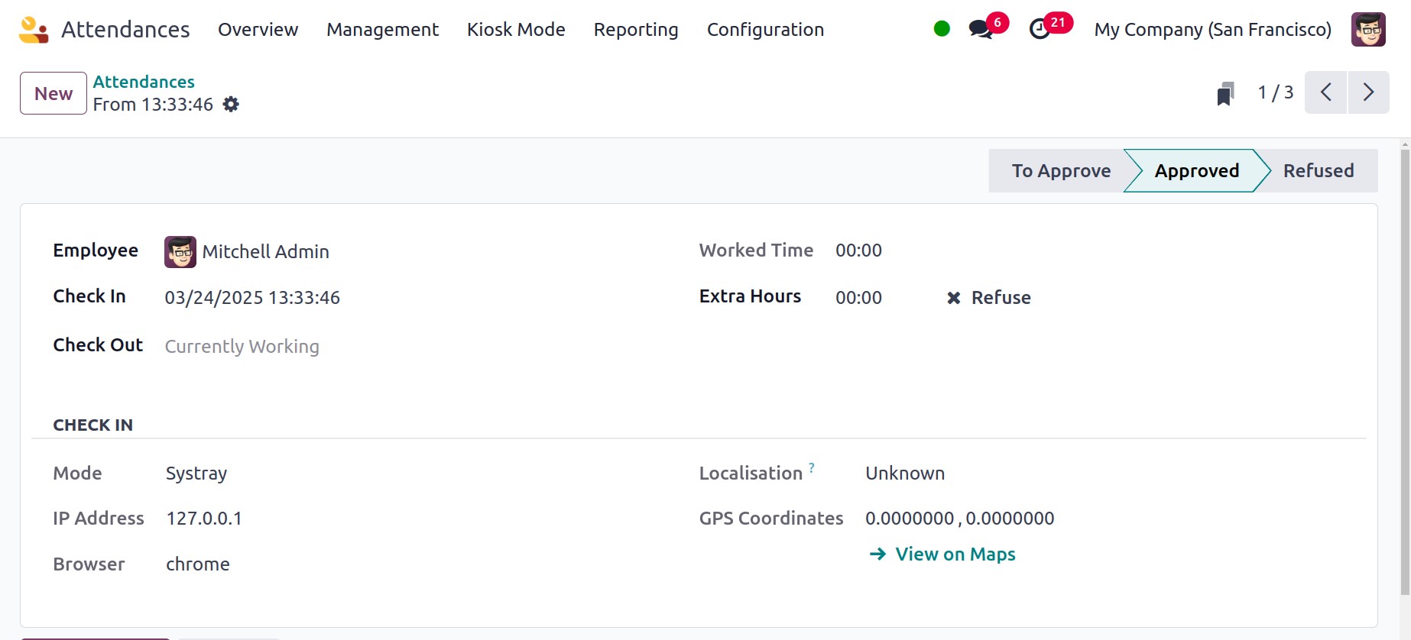
Task: Open the Configuration menu
Action: click(x=765, y=30)
